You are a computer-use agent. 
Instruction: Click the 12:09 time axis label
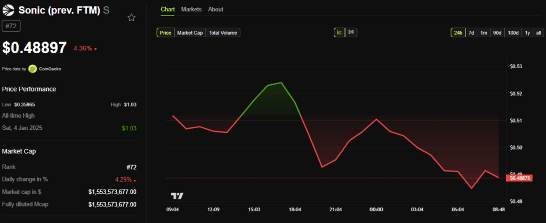click(213, 210)
